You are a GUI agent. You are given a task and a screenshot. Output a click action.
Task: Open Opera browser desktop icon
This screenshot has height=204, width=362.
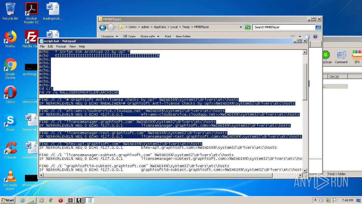10,95
